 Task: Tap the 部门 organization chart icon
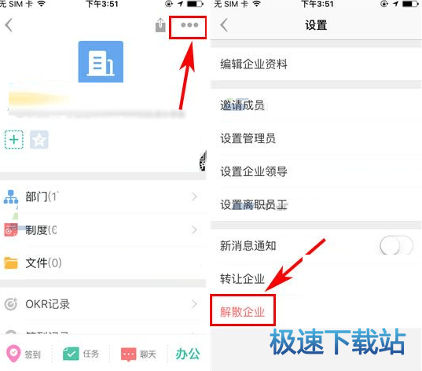[x=11, y=197]
